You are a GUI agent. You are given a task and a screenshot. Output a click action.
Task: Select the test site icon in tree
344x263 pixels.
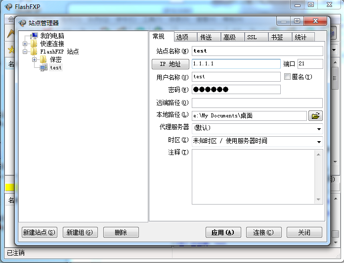(x=43, y=67)
